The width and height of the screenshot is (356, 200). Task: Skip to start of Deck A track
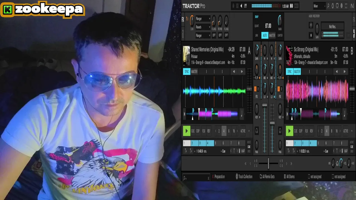pos(184,114)
